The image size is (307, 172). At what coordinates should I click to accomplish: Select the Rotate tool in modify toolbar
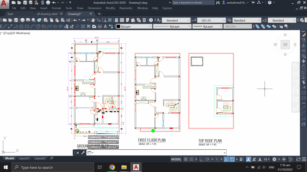(303, 67)
